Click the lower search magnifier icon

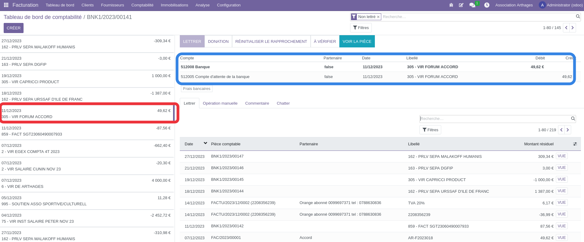[x=573, y=118]
